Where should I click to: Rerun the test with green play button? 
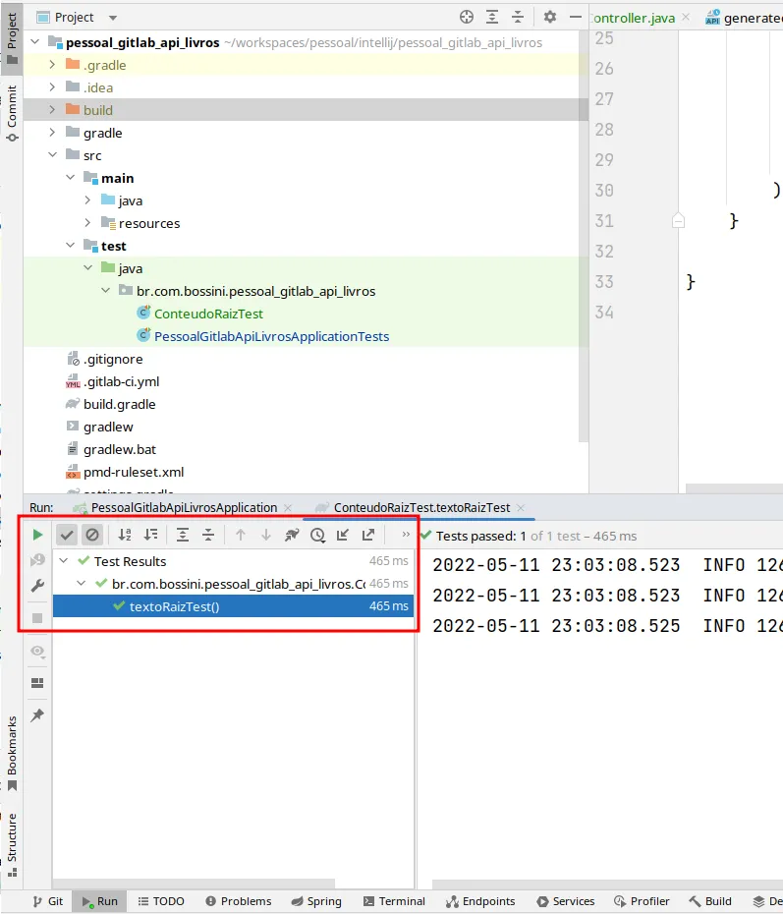(37, 535)
